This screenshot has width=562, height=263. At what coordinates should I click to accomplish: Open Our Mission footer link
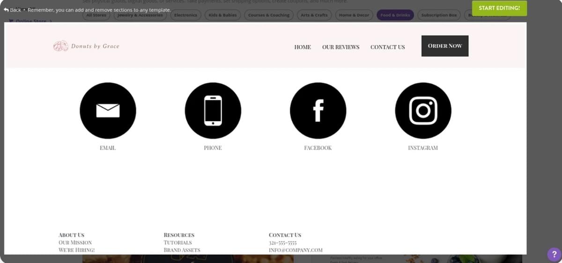pos(75,243)
